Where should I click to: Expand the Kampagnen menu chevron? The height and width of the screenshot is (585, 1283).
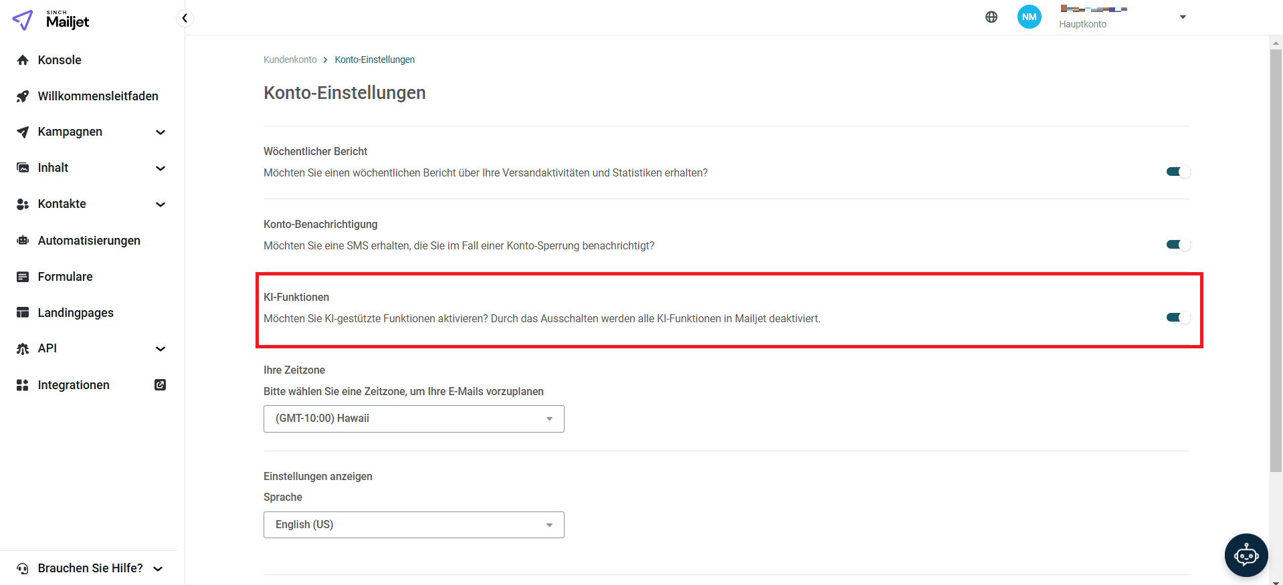[x=161, y=132]
